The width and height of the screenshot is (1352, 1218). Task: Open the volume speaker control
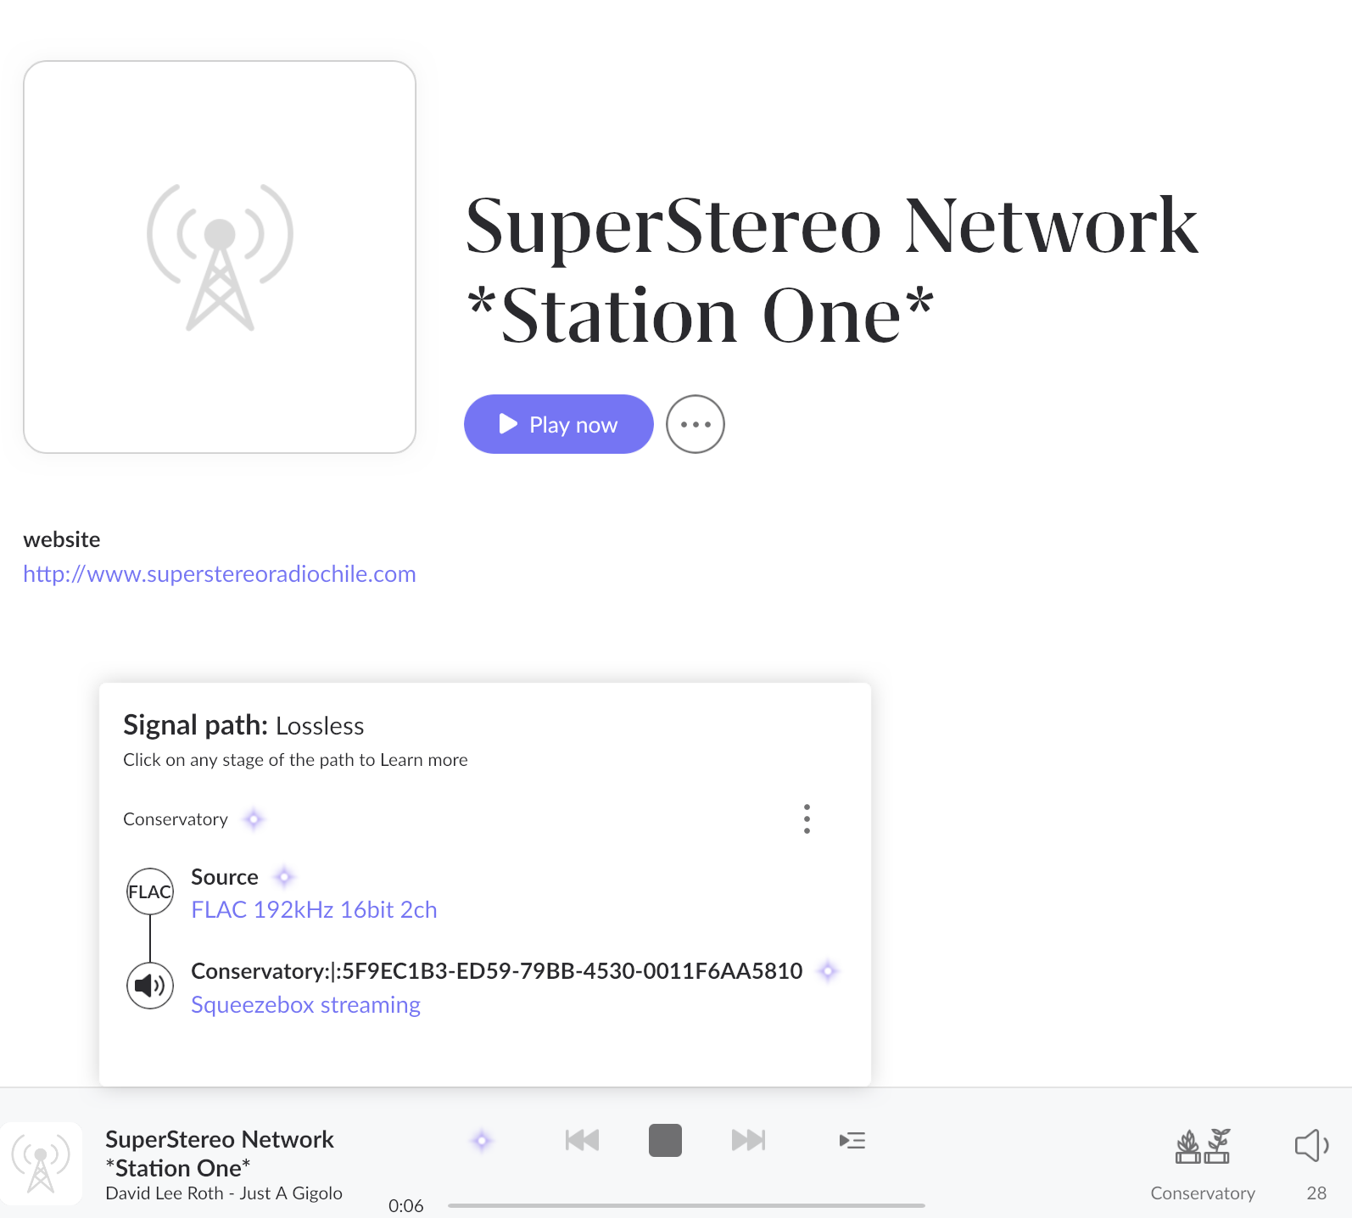pyautogui.click(x=1311, y=1146)
